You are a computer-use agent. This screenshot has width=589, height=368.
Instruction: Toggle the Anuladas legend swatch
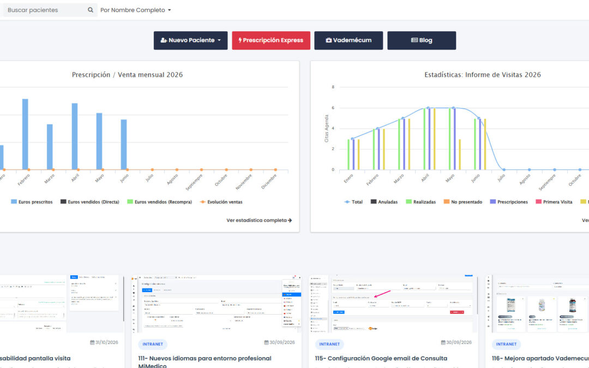pyautogui.click(x=374, y=202)
